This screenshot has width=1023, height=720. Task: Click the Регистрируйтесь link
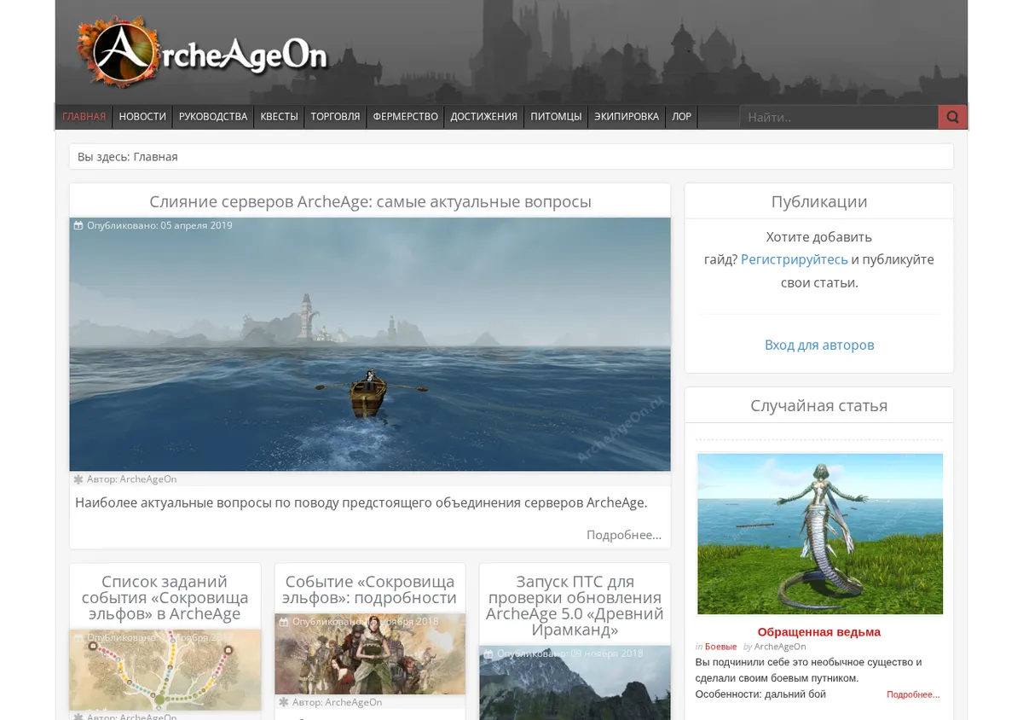point(795,259)
